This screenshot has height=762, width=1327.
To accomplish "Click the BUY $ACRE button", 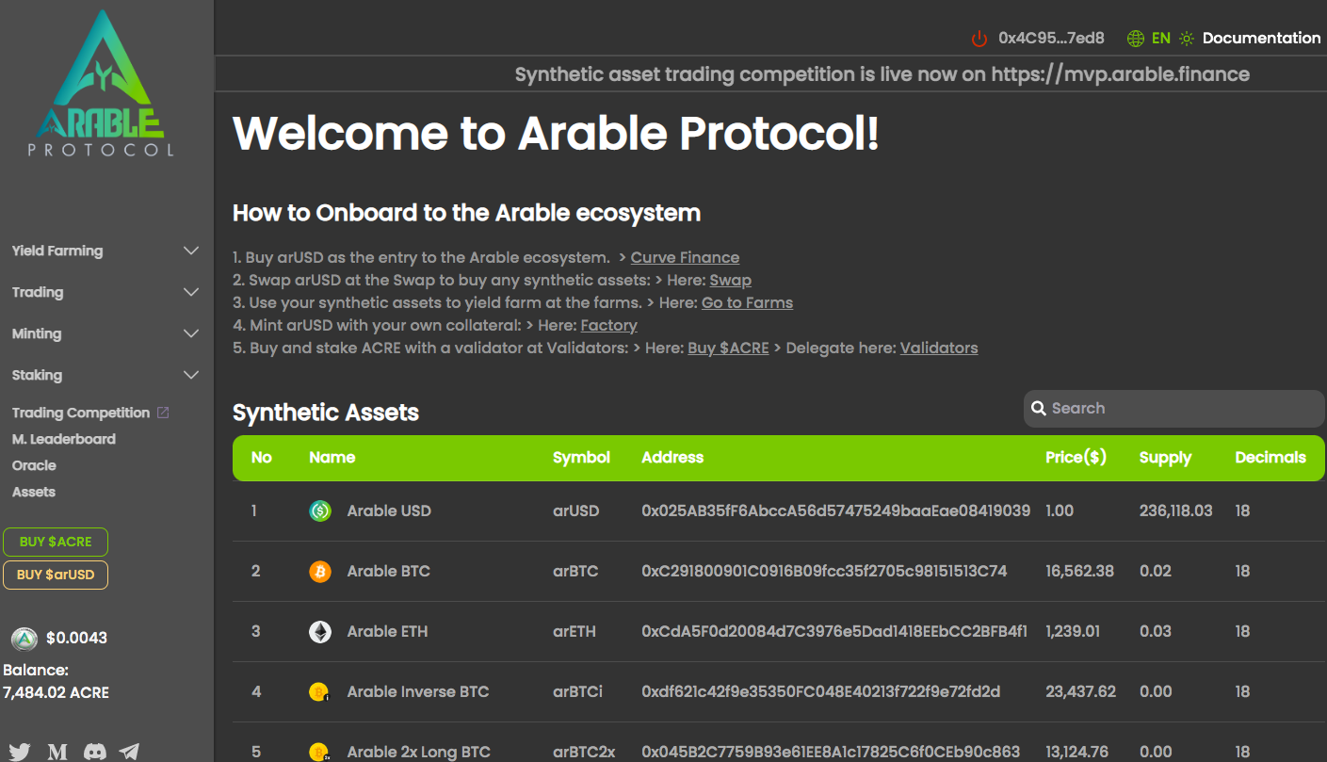I will pos(56,542).
